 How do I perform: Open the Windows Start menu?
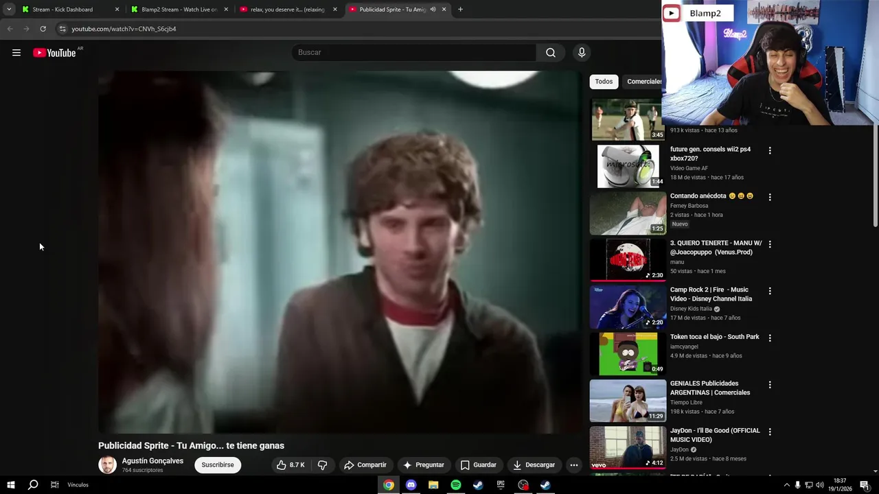pos(11,485)
